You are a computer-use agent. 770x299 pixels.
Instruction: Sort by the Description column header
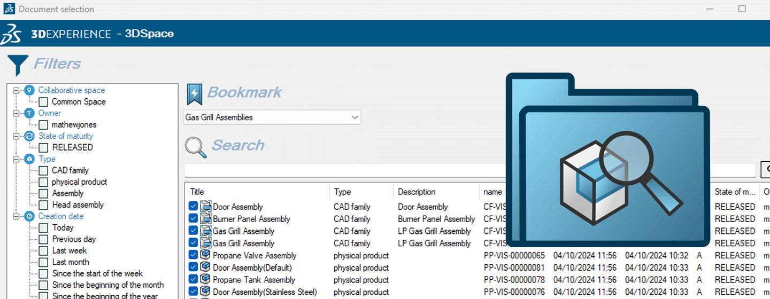(417, 192)
